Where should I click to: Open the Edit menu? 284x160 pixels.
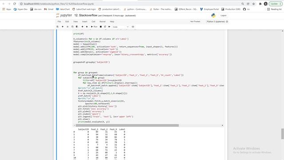point(67,22)
